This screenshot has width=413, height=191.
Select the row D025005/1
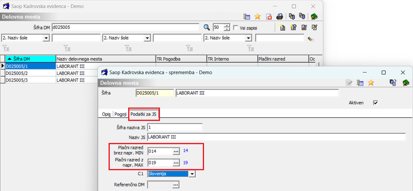pos(31,66)
